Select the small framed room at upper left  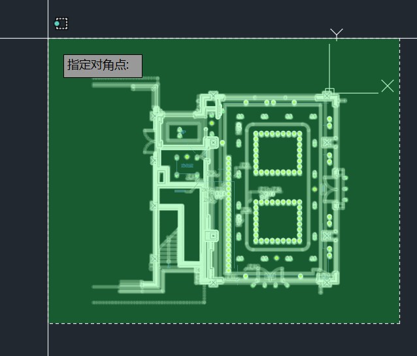tap(182, 132)
